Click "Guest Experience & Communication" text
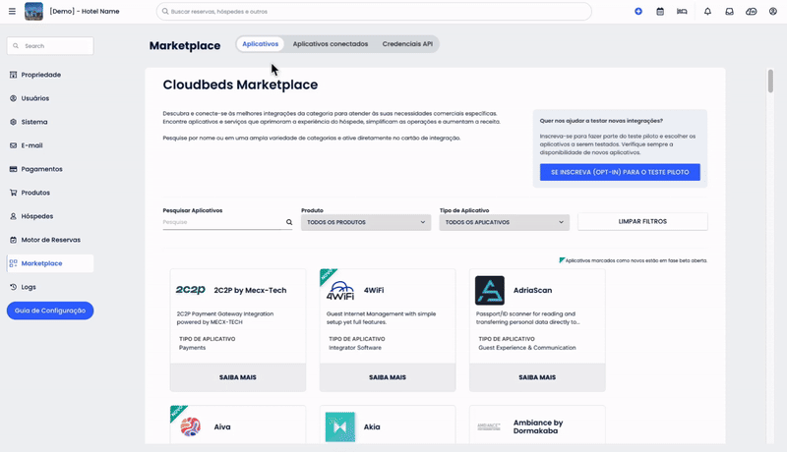787x452 pixels. (527, 348)
